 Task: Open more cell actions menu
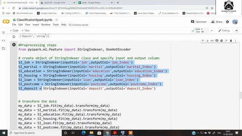tap(236, 40)
